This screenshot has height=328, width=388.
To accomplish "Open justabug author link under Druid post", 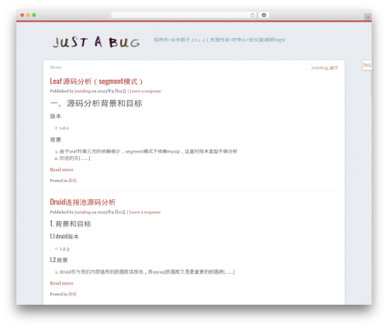I will pyautogui.click(x=83, y=212).
